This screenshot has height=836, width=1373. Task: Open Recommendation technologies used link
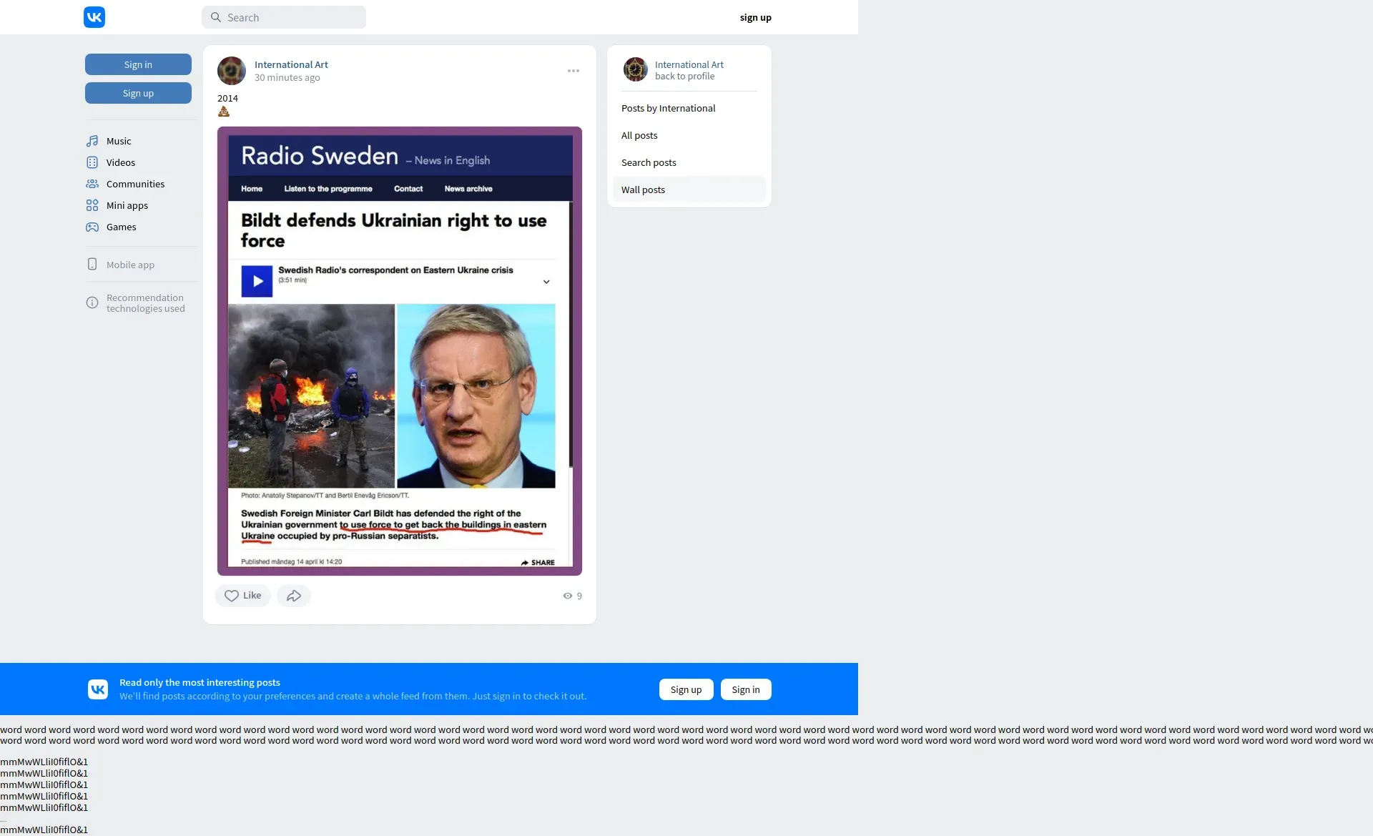point(146,303)
